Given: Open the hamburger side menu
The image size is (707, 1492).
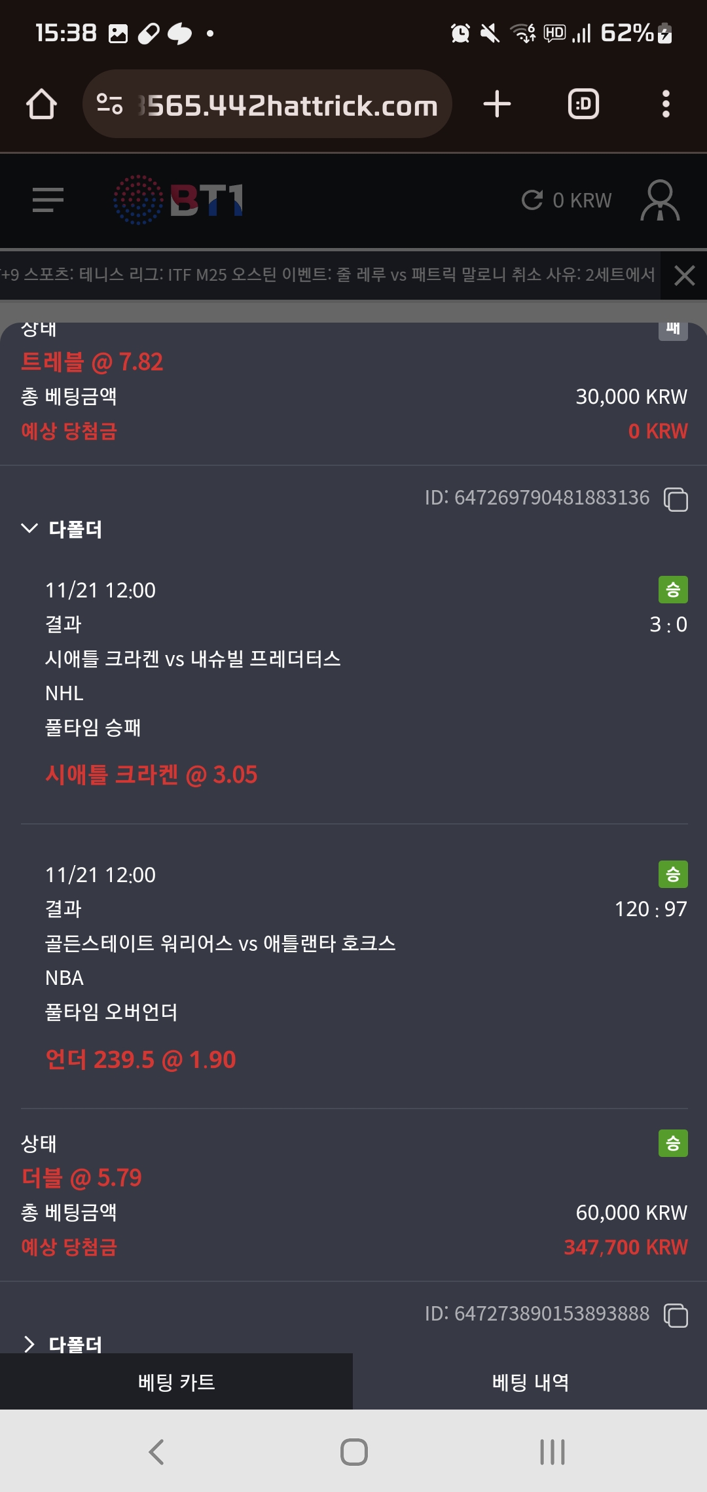Looking at the screenshot, I should (48, 200).
